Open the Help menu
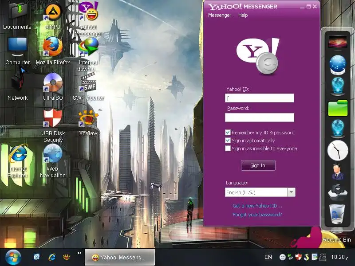This screenshot has width=355, height=266. (x=243, y=15)
